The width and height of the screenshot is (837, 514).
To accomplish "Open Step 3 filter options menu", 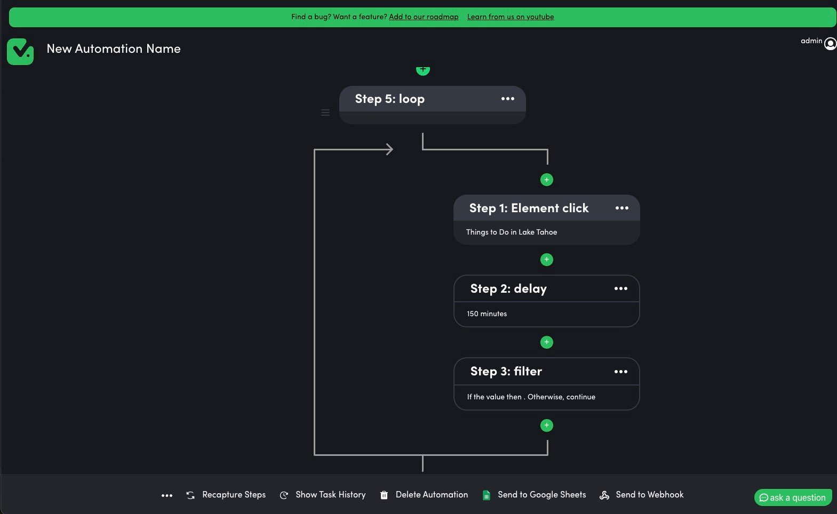I will [620, 372].
